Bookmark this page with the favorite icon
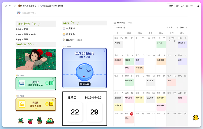The image size is (203, 129). (x=187, y=6)
